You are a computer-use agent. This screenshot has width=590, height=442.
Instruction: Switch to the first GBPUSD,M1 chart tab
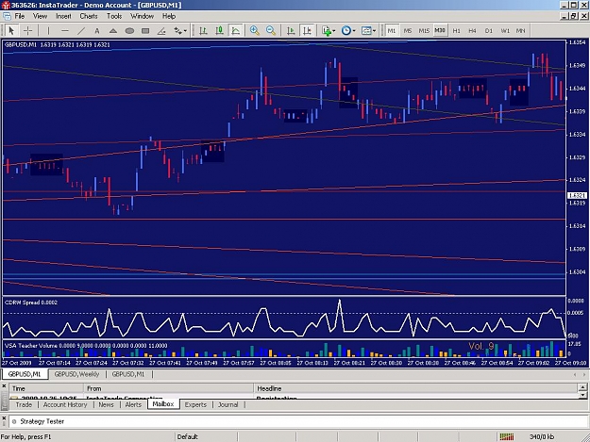(x=25, y=374)
